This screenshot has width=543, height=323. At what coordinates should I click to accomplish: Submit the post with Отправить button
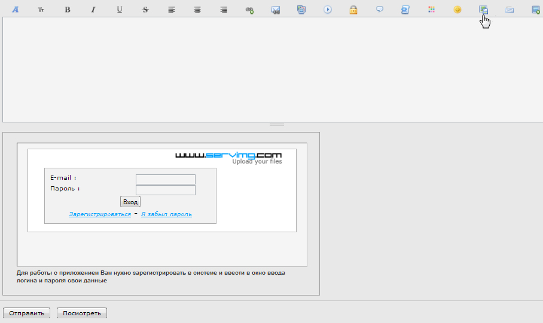27,313
